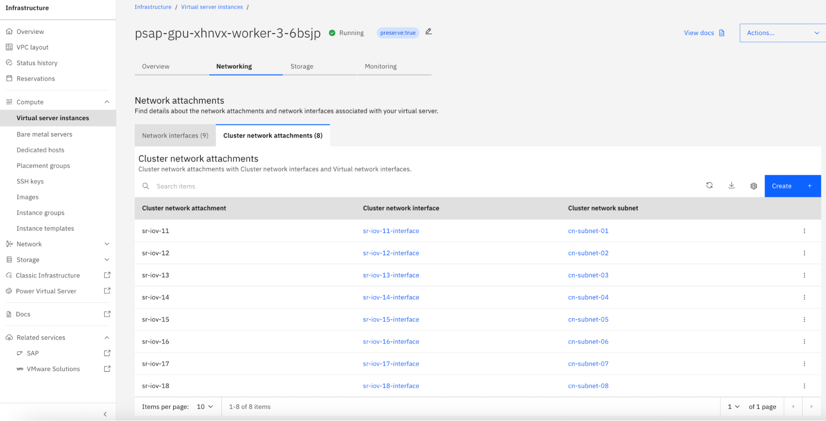Click the edit tags pencil icon
The width and height of the screenshot is (826, 421).
pyautogui.click(x=428, y=32)
